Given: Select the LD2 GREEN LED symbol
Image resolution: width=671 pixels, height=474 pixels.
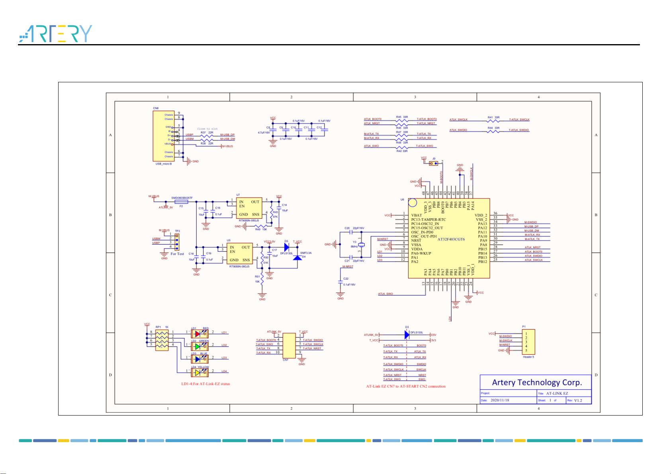Looking at the screenshot, I should pos(200,346).
